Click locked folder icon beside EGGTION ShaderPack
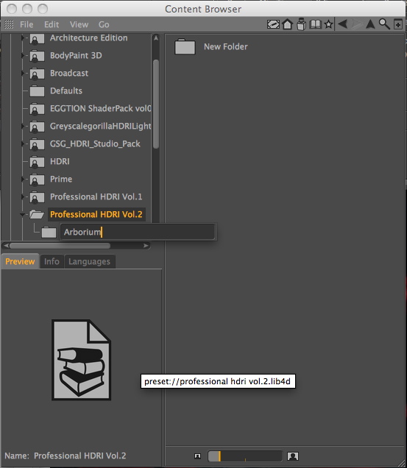The height and width of the screenshot is (468, 407). [x=37, y=109]
